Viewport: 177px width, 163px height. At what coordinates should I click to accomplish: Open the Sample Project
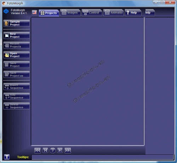click(x=17, y=23)
